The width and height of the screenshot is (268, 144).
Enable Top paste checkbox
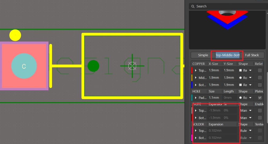[260, 110]
